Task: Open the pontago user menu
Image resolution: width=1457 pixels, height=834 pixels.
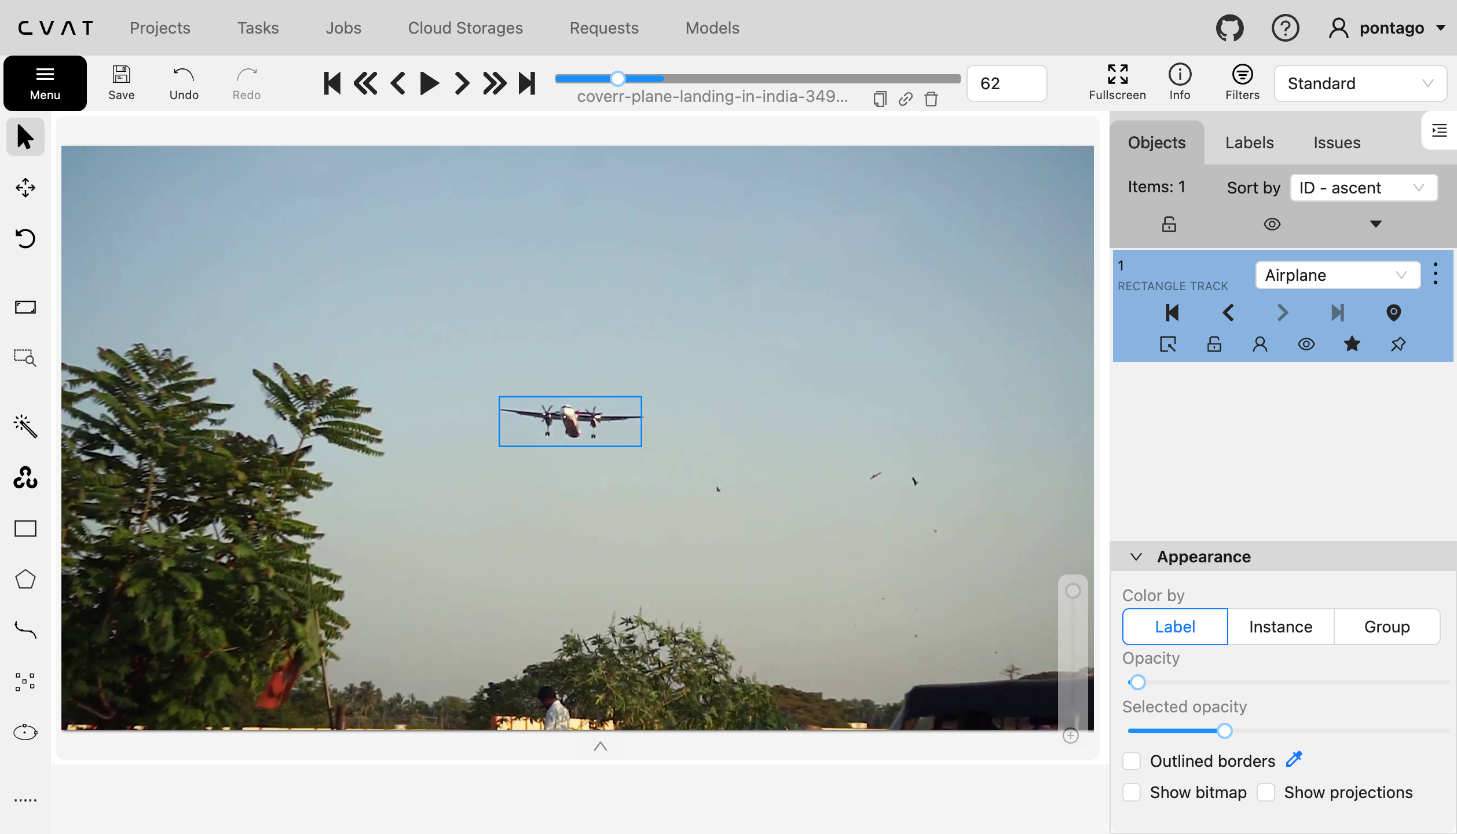Action: pyautogui.click(x=1388, y=28)
